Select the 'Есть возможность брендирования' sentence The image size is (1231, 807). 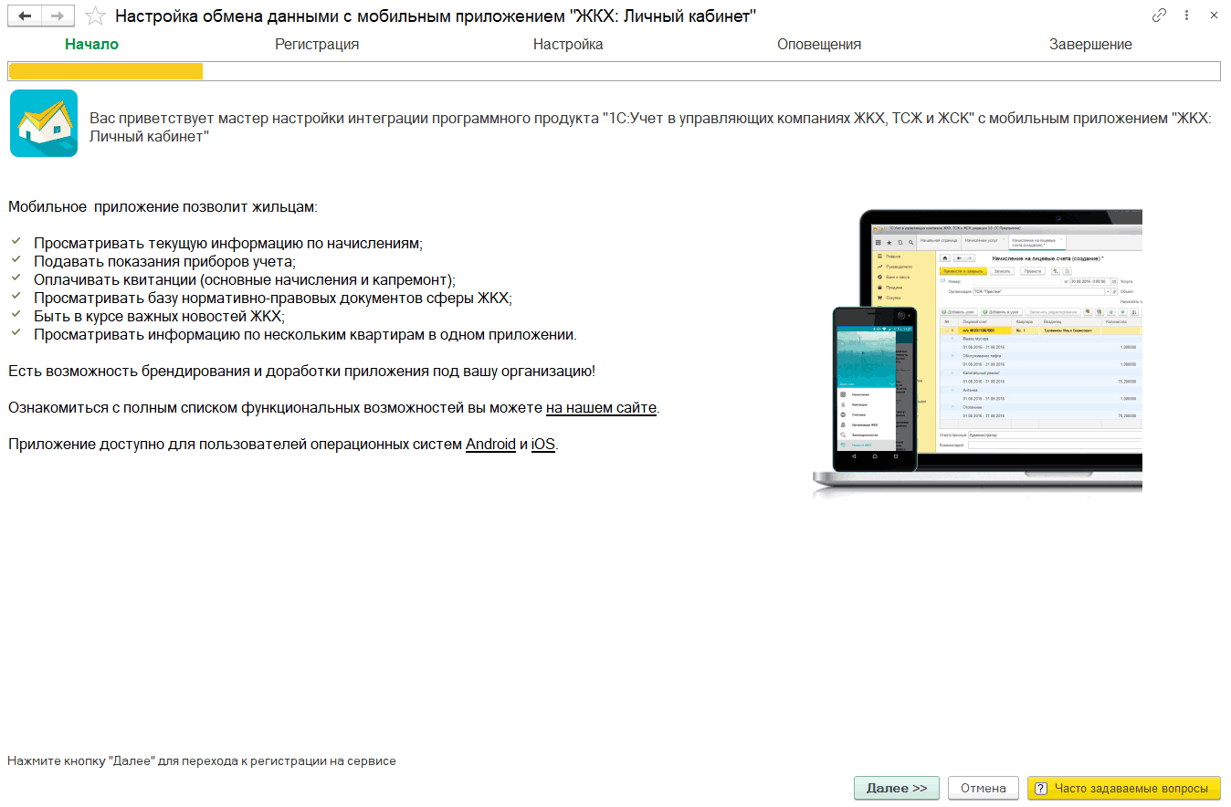(302, 372)
